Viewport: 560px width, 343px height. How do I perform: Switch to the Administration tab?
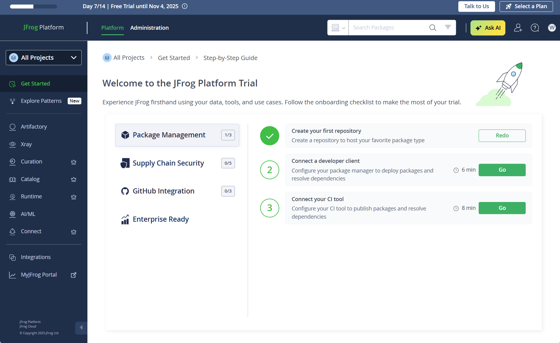[149, 28]
